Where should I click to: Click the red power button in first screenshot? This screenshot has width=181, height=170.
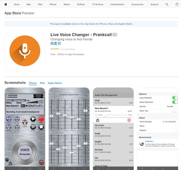point(41,162)
